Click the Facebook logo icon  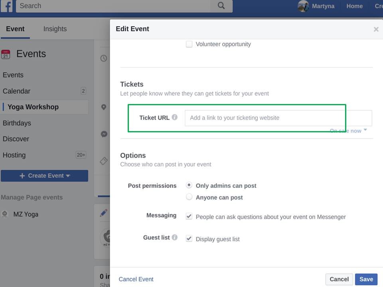pyautogui.click(x=7, y=6)
